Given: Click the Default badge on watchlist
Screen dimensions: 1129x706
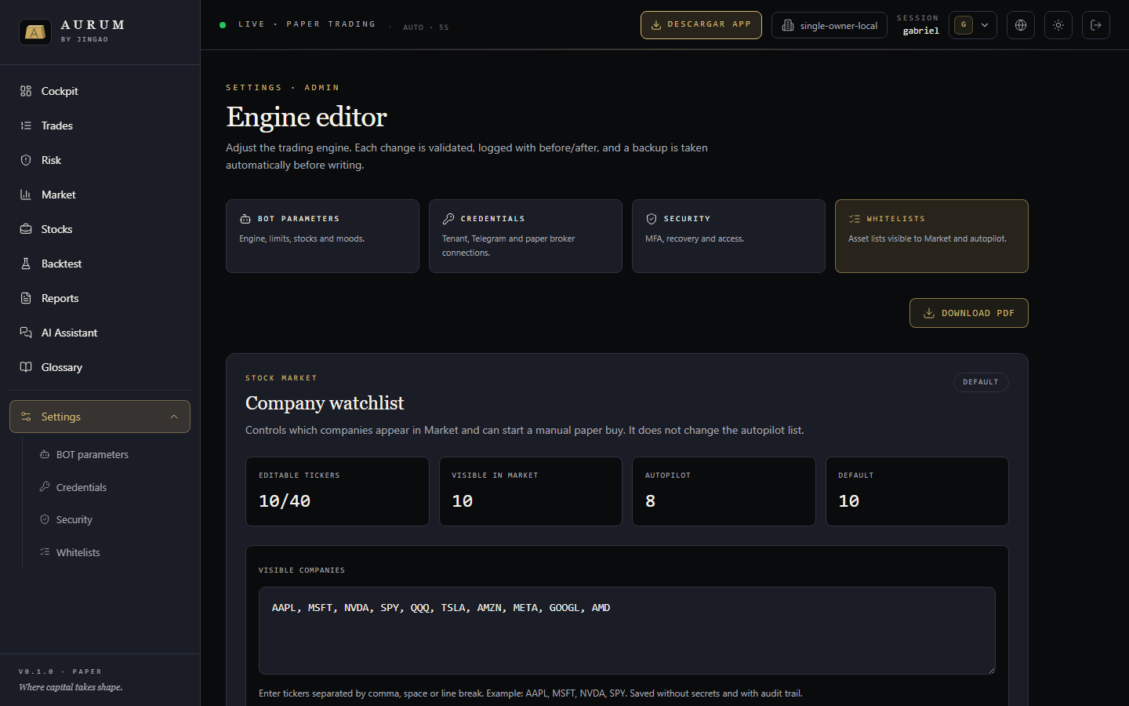Looking at the screenshot, I should click(x=981, y=382).
